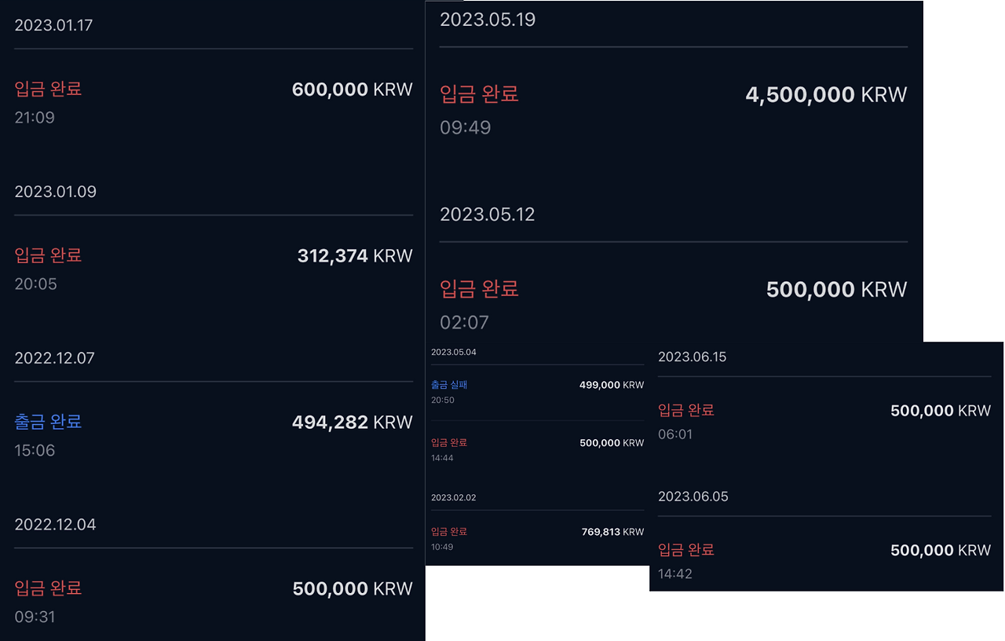Viewport: 1005px width, 641px height.
Task: Click the 2023.05.19 date header
Action: pos(487,19)
